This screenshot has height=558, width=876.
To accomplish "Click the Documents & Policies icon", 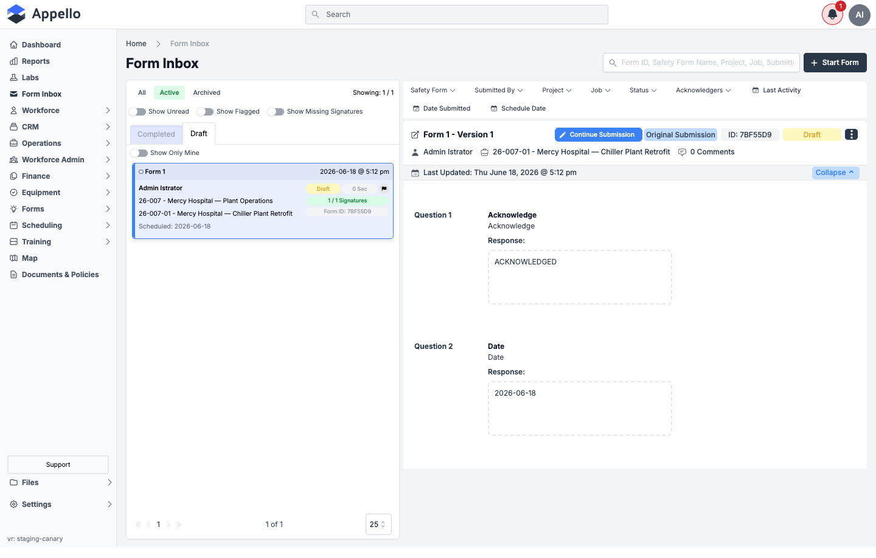I will tap(13, 275).
